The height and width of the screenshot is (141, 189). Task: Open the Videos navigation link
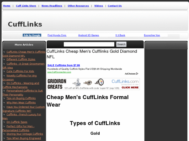pyautogui.click(x=99, y=6)
